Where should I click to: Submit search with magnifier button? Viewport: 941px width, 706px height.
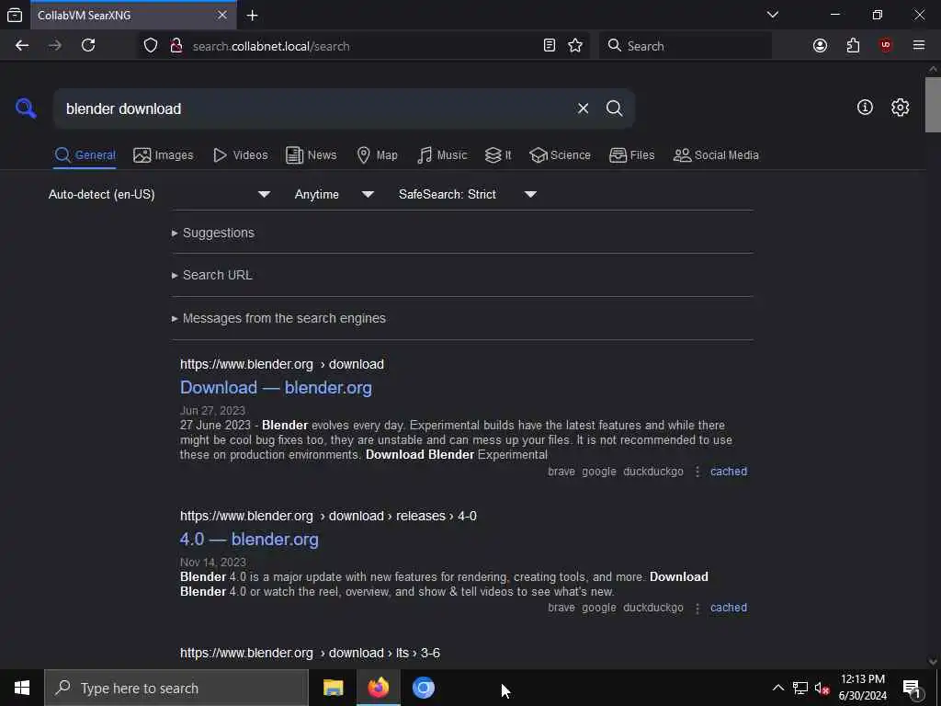point(614,108)
